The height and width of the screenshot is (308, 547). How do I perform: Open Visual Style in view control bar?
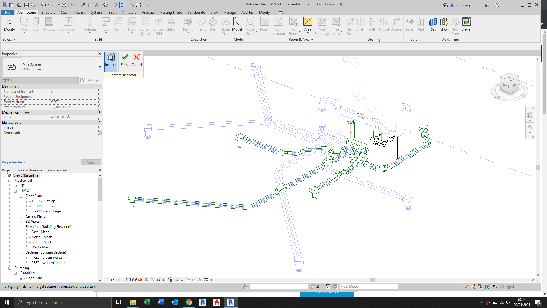pos(134,280)
